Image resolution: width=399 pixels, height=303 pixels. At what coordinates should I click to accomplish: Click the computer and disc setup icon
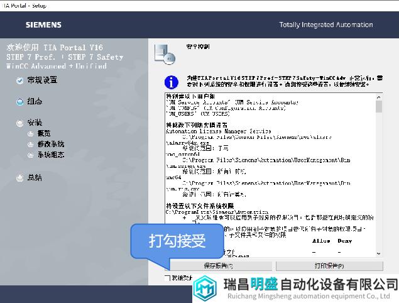pos(165,54)
